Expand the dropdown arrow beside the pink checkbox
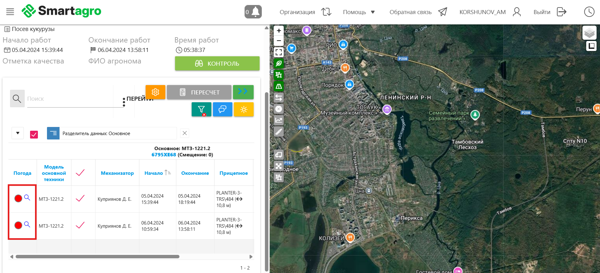 click(18, 133)
